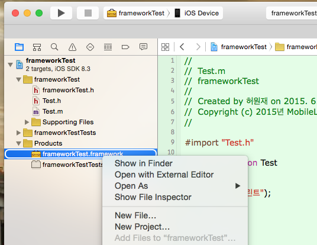The width and height of the screenshot is (317, 245).
Task: Click the blue project document icon
Action: click(x=20, y=65)
